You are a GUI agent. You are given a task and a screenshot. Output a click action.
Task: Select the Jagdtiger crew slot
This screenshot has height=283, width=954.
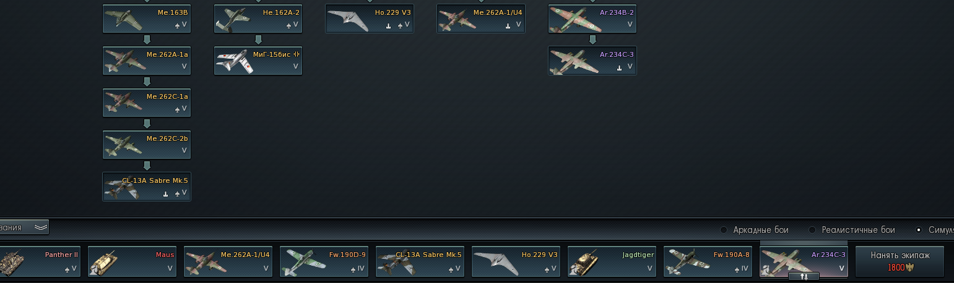tap(612, 261)
